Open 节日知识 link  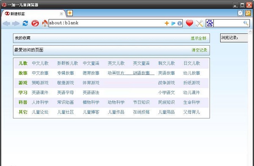coord(141,102)
